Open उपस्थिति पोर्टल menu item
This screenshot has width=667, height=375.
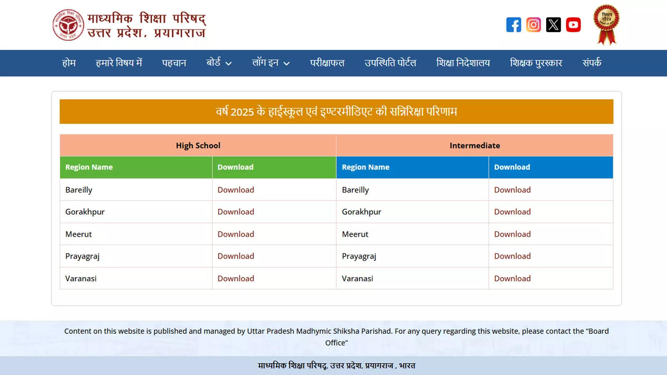390,63
